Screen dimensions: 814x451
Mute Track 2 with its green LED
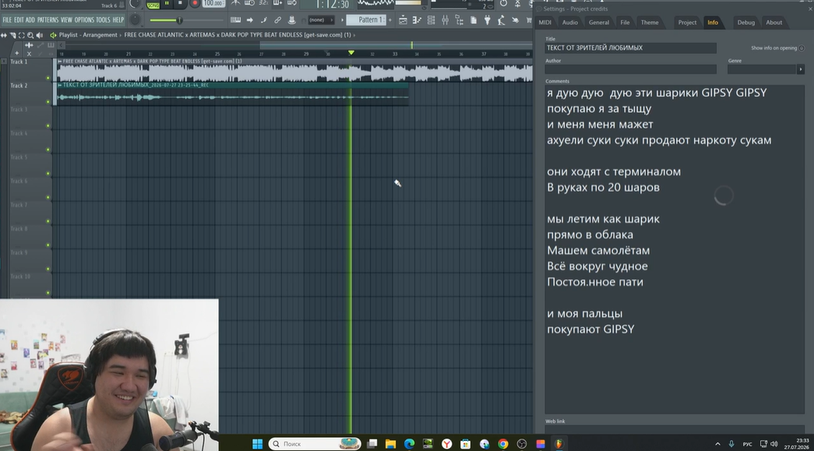[48, 102]
